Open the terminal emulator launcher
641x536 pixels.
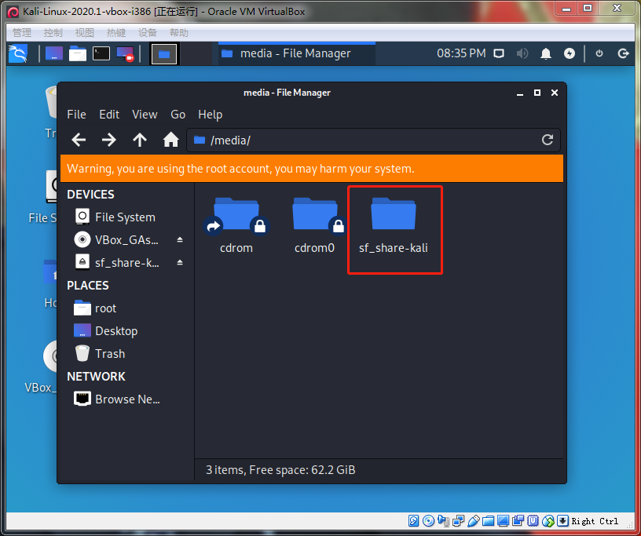click(101, 53)
